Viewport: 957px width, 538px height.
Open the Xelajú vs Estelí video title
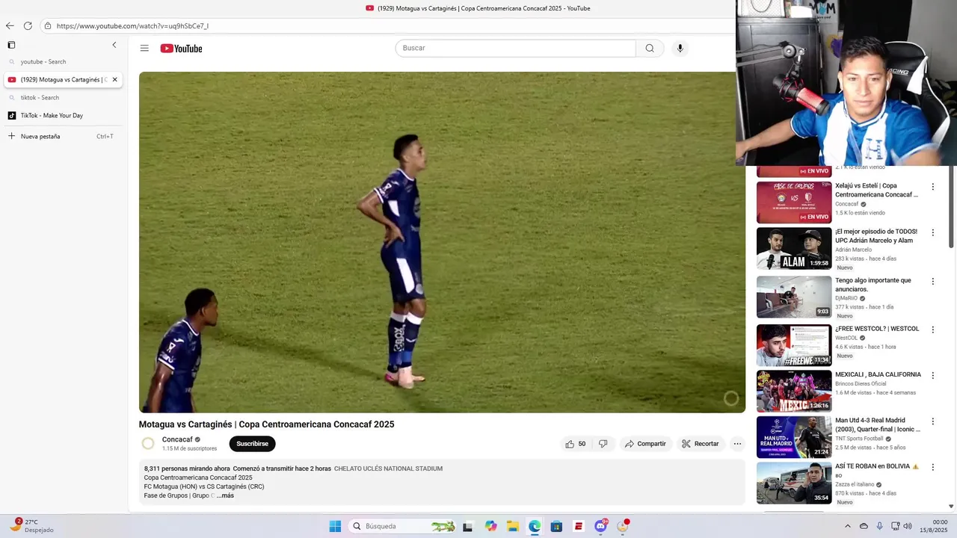point(877,190)
